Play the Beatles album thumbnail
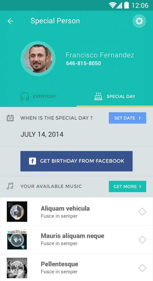The height and width of the screenshot is (281, 153). (x=17, y=240)
